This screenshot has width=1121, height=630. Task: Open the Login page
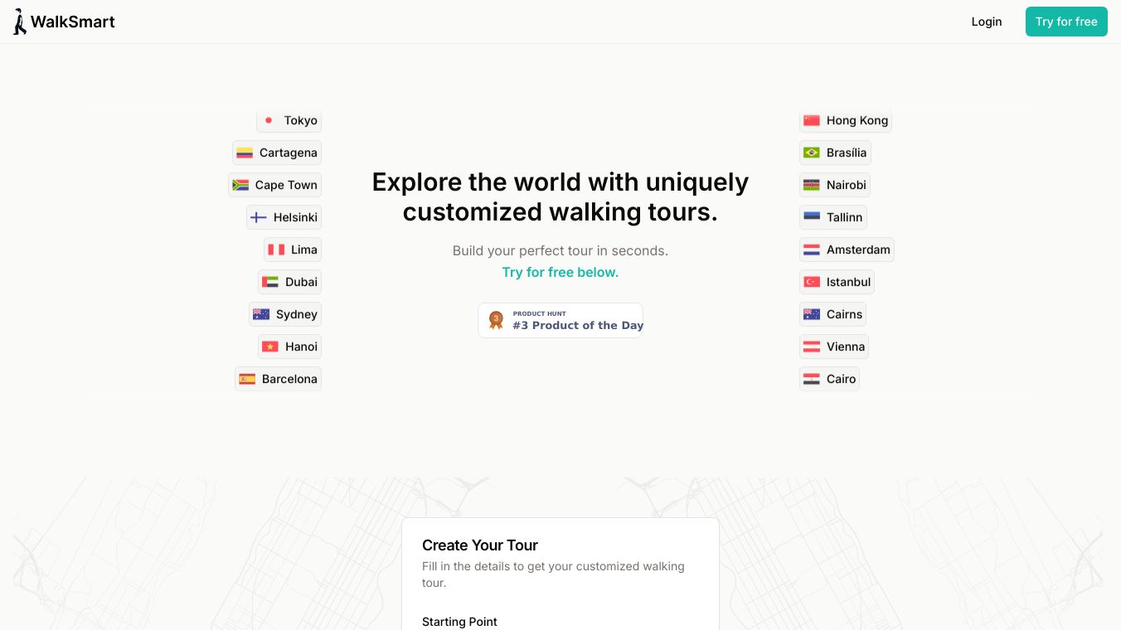(986, 22)
